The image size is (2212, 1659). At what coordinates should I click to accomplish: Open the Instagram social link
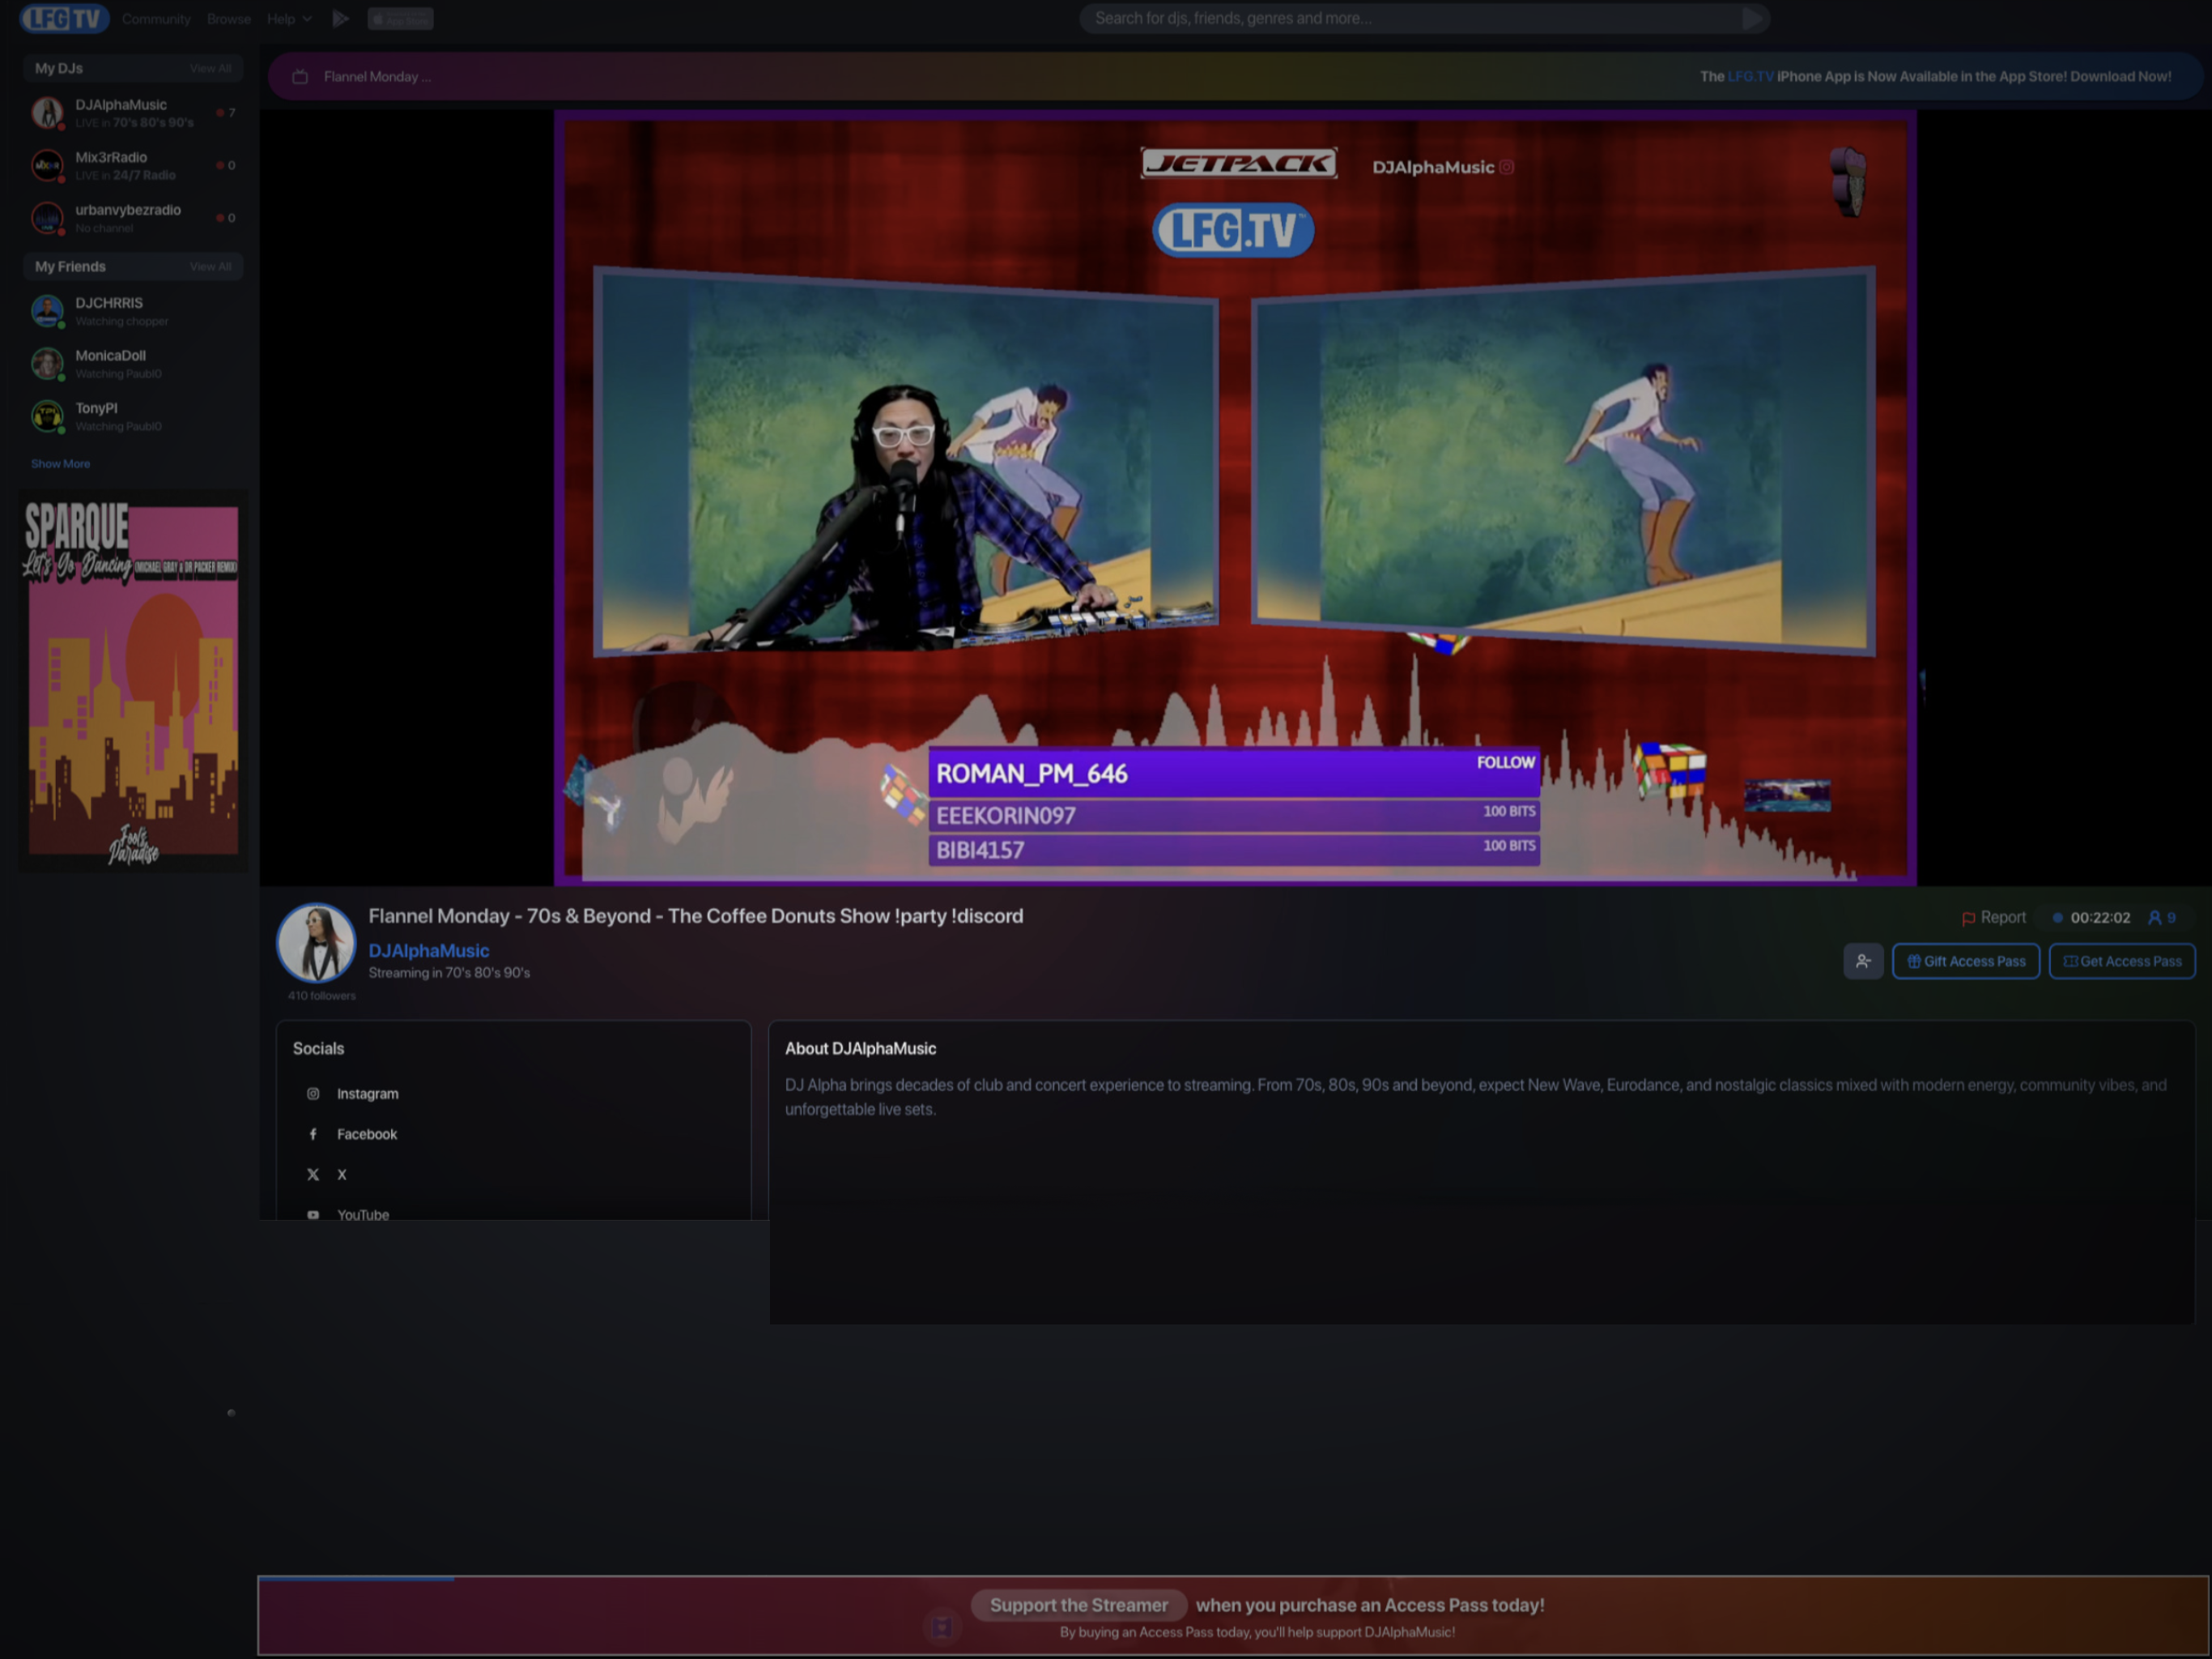click(x=367, y=1094)
